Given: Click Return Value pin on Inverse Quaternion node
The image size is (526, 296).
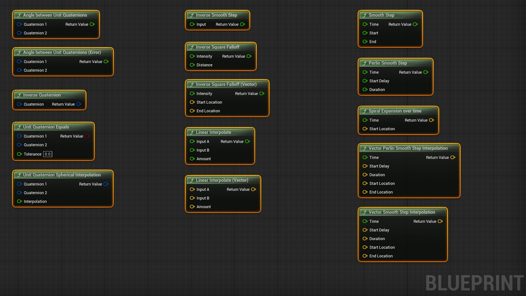Looking at the screenshot, I should pyautogui.click(x=78, y=104).
